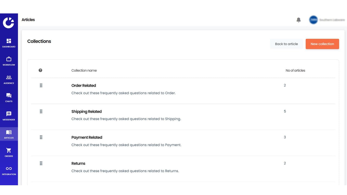Open the user account profile avatar
Image resolution: width=347 pixels, height=195 pixels.
pyautogui.click(x=313, y=20)
